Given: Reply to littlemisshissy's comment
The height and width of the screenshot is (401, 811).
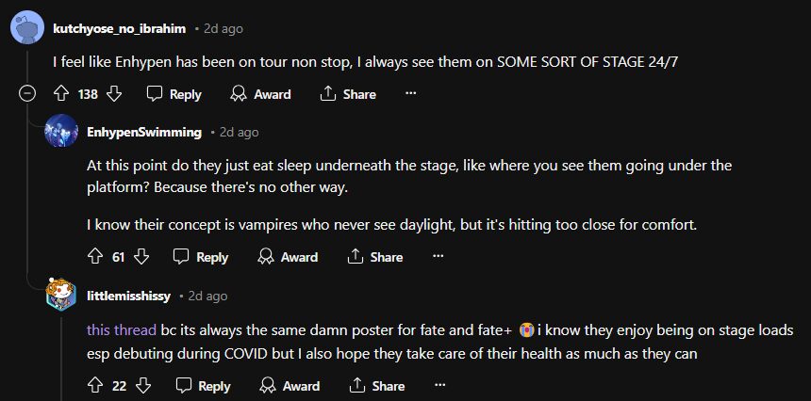Looking at the screenshot, I should (x=203, y=386).
